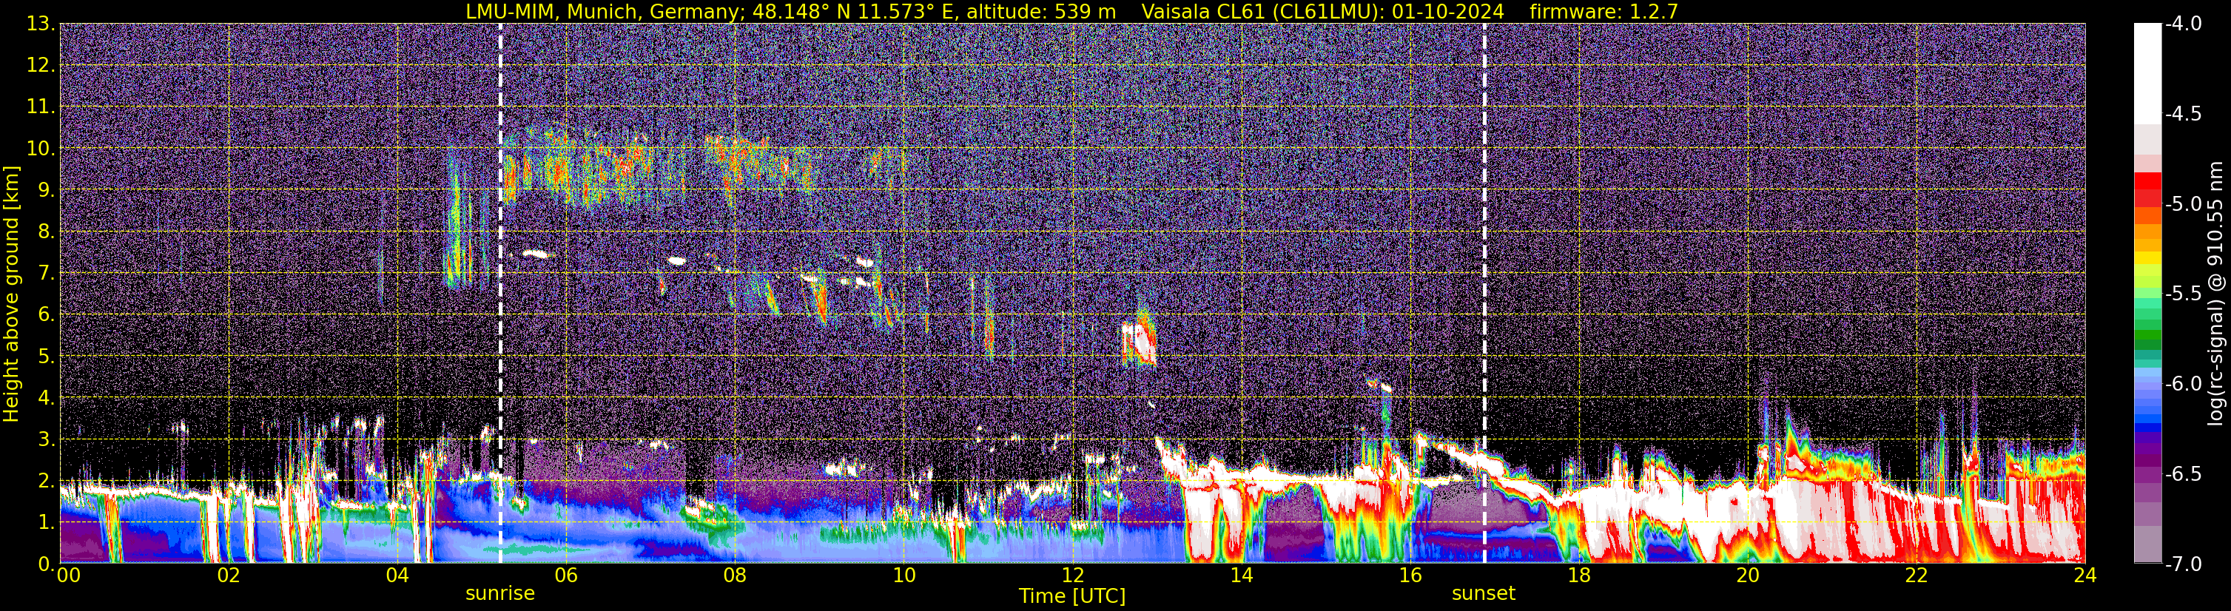Click the "3." height-axis tick label

[x=45, y=439]
